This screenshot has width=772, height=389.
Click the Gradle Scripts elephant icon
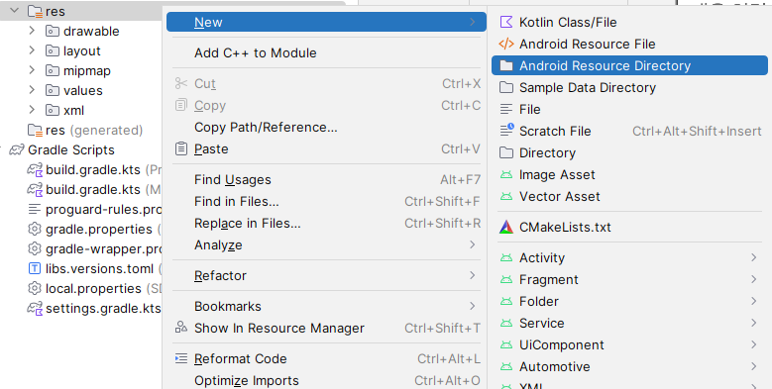tap(17, 150)
